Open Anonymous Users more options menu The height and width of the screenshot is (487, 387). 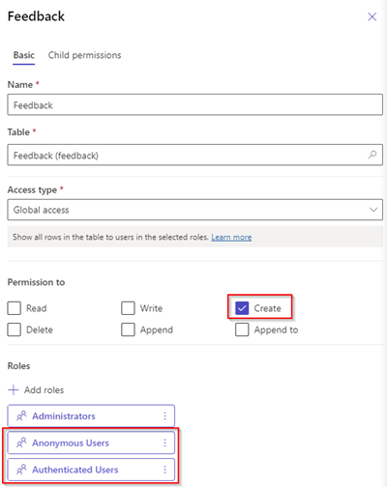tap(164, 443)
